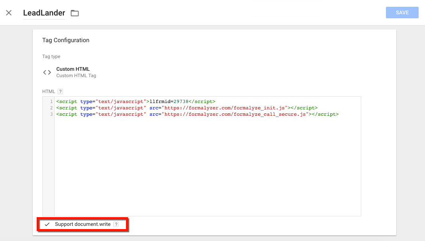Click code line 1 with llfrmid=29738
425x241 pixels.
(x=136, y=101)
